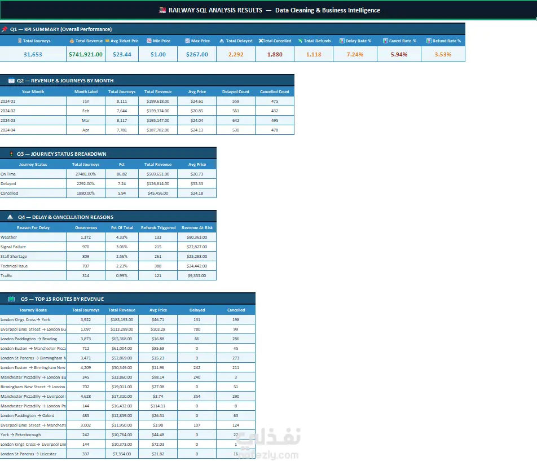
Task: Select the $267.00 Max Price value
Action: [x=197, y=55]
